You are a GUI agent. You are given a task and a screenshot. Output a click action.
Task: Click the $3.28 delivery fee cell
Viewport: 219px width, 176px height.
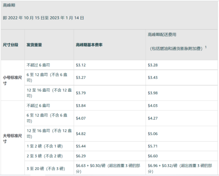coord(153,65)
